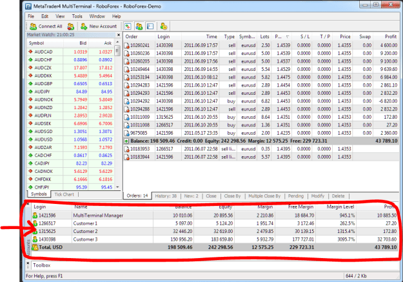Click the rightmost yellow user toolbar icon
Viewport: 403px width, 282px height.
(x=164, y=26)
